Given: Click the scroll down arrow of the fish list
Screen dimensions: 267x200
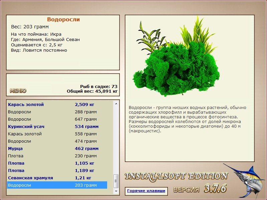Looking at the screenshot, I should pyautogui.click(x=116, y=191).
